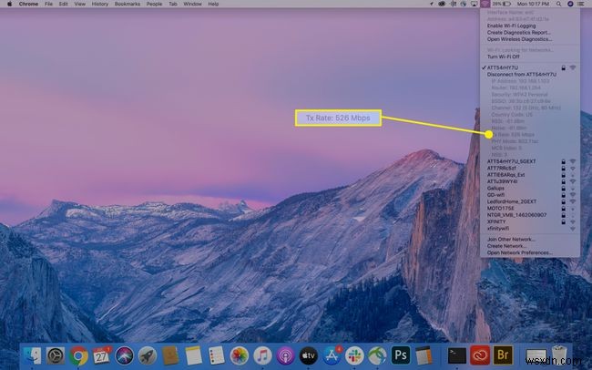Open Notification Center menu bar icon
The height and width of the screenshot is (370, 592).
point(581,4)
